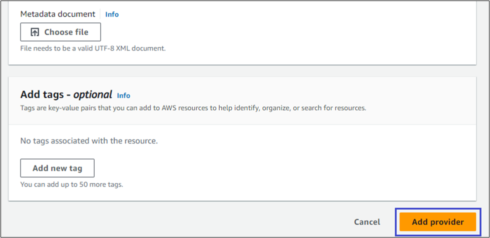Cancel the provider creation
Image resolution: width=490 pixels, height=238 pixels.
[366, 222]
